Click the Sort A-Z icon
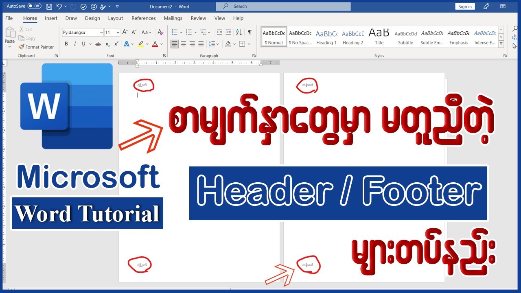The image size is (521, 293). 239,32
